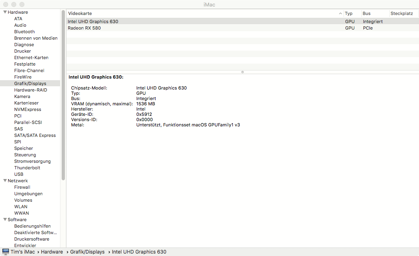Open Firewall under Netzwerk
The height and width of the screenshot is (256, 419).
pyautogui.click(x=22, y=187)
